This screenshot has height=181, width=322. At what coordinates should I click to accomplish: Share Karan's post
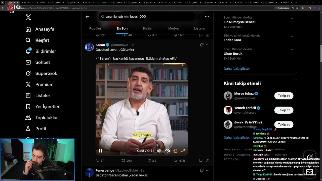coord(208,160)
